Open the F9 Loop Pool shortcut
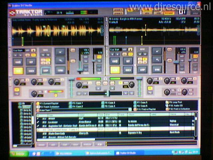 (x=174, y=102)
